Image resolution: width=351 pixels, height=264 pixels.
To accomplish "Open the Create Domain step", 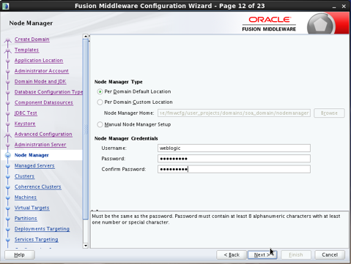I will (x=32, y=39).
